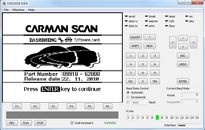Screen dimensions: 205x130
Task: Click the NO keypad button
Action: (131, 81)
